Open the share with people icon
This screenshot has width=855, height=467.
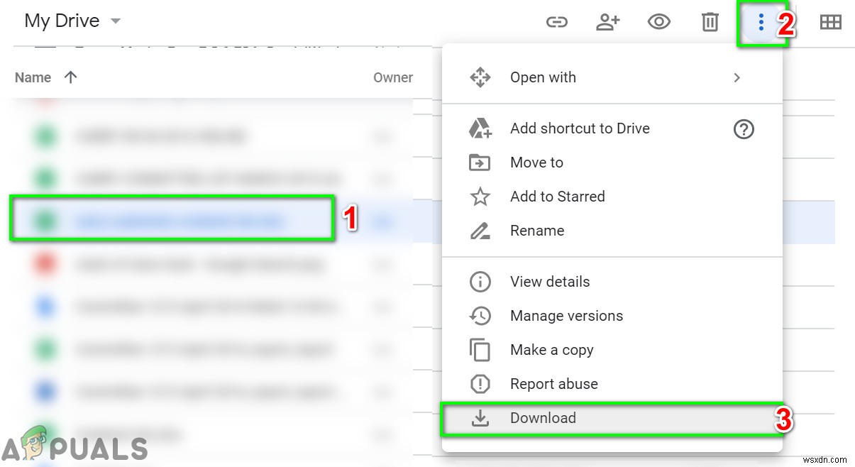click(608, 21)
